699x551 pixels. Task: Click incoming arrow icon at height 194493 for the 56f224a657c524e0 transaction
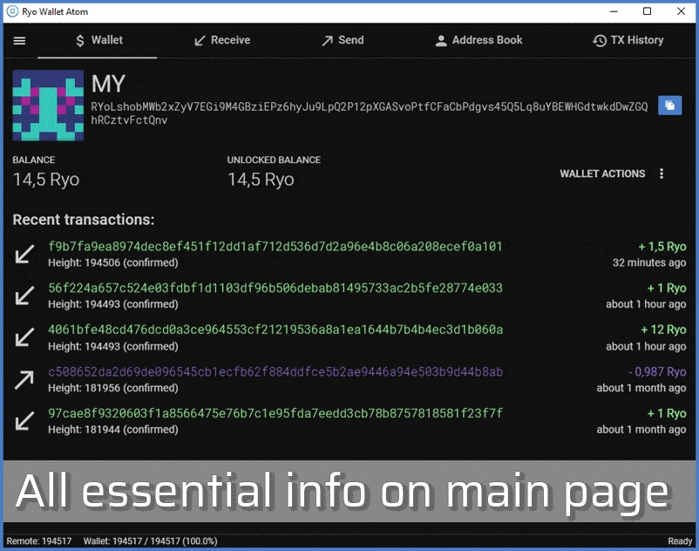coord(24,296)
